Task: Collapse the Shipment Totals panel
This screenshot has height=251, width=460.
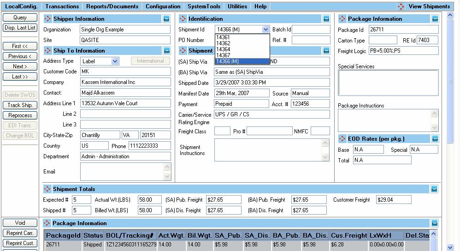Action: coord(434,189)
